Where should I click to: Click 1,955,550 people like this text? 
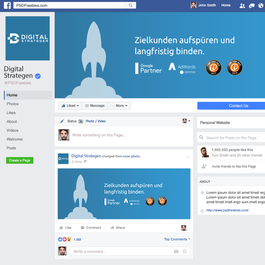tap(232, 150)
